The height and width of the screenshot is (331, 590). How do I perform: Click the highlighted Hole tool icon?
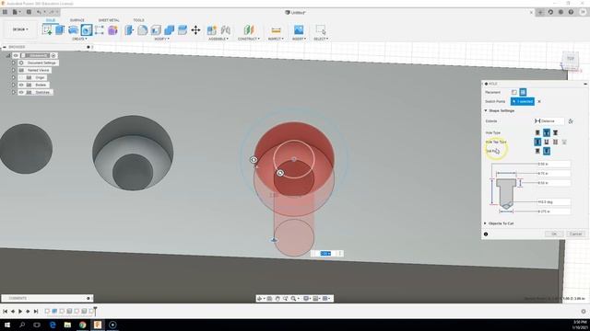click(87, 29)
